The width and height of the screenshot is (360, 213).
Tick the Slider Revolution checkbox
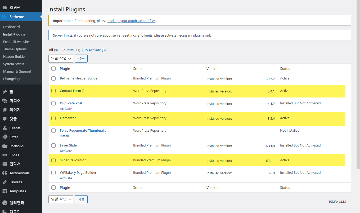click(x=53, y=160)
